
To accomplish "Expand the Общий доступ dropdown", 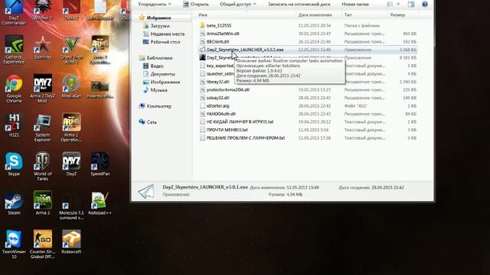I will (238, 4).
